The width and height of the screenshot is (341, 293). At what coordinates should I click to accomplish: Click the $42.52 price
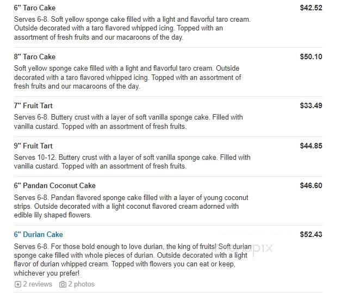tap(311, 8)
